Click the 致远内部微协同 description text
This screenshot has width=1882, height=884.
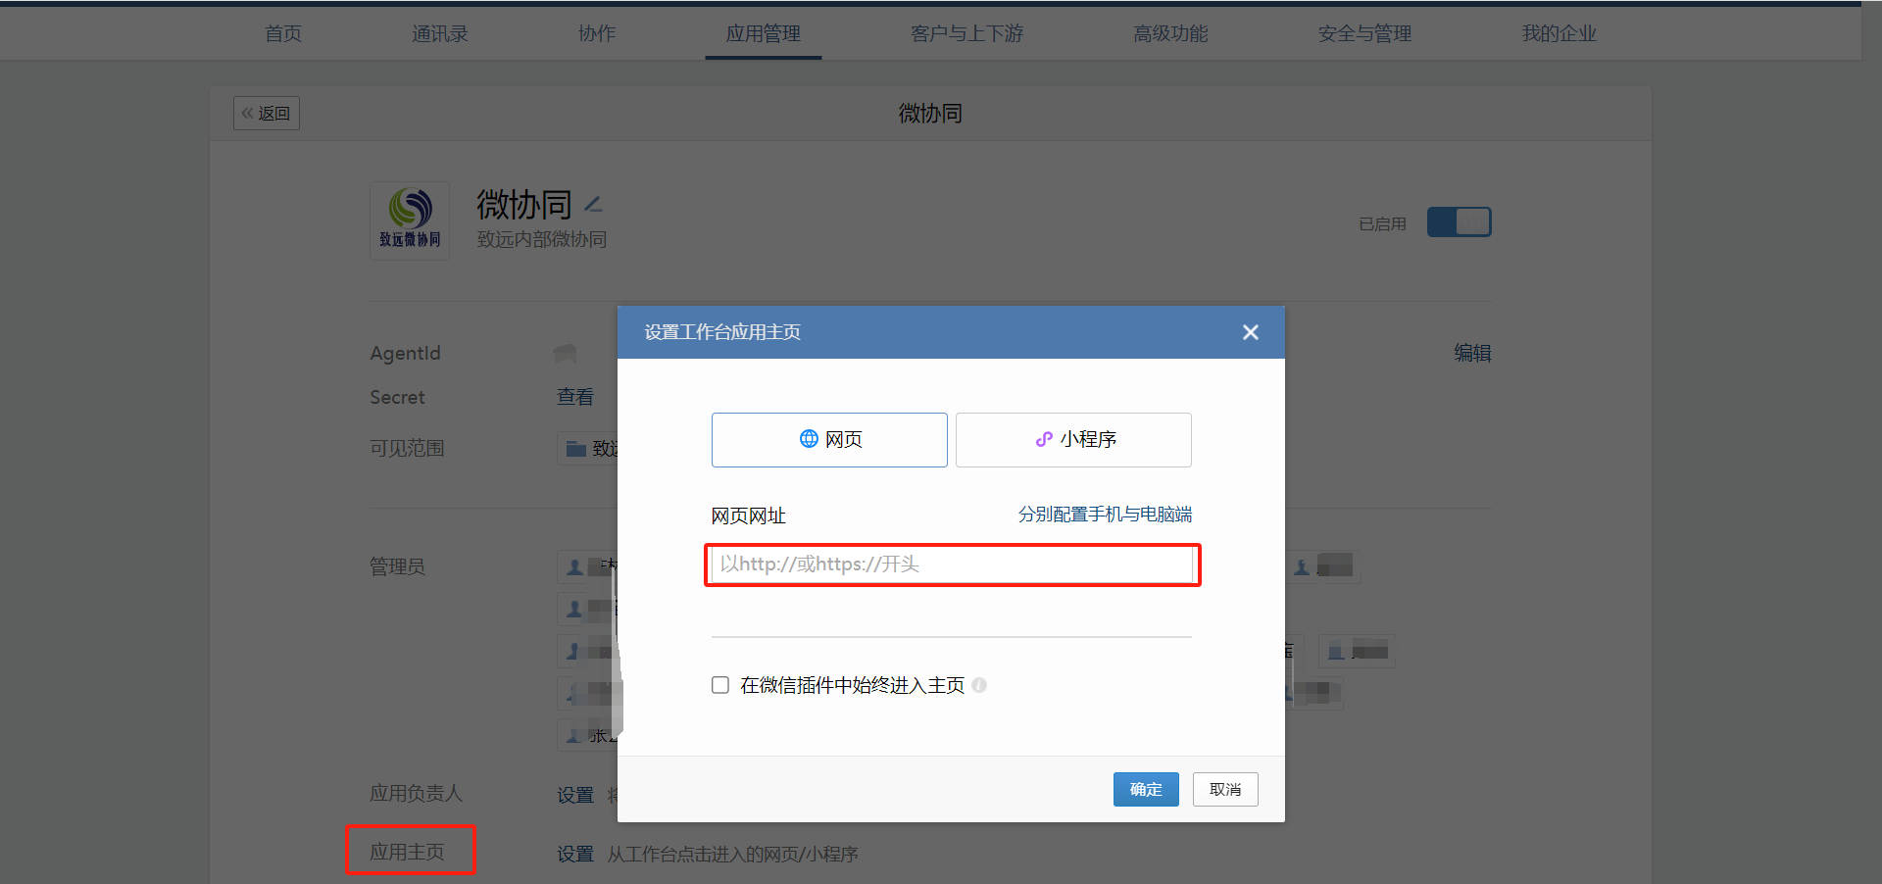click(542, 239)
